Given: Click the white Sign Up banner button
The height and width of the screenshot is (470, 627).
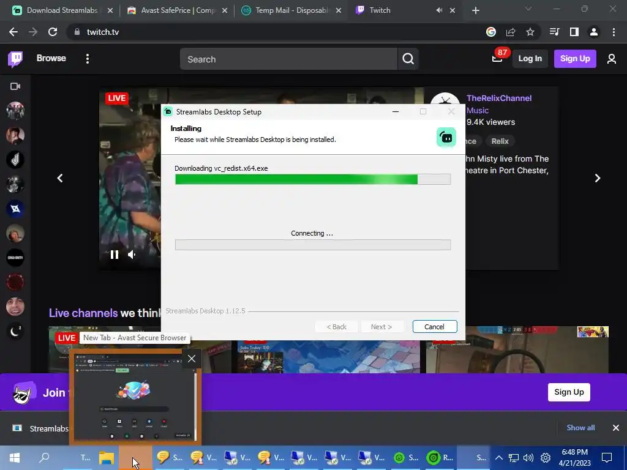Looking at the screenshot, I should (x=569, y=392).
